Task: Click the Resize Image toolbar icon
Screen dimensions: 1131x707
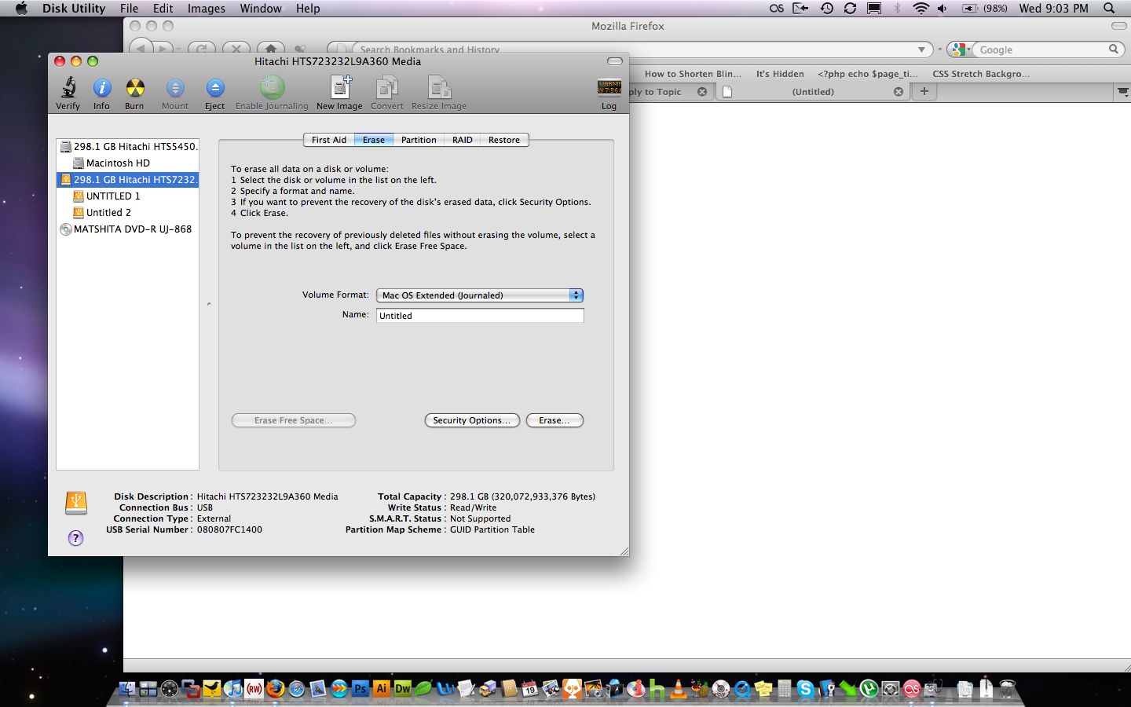Action: click(439, 87)
